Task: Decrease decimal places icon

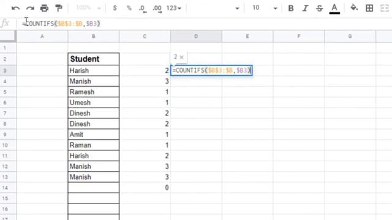Action: click(x=143, y=9)
